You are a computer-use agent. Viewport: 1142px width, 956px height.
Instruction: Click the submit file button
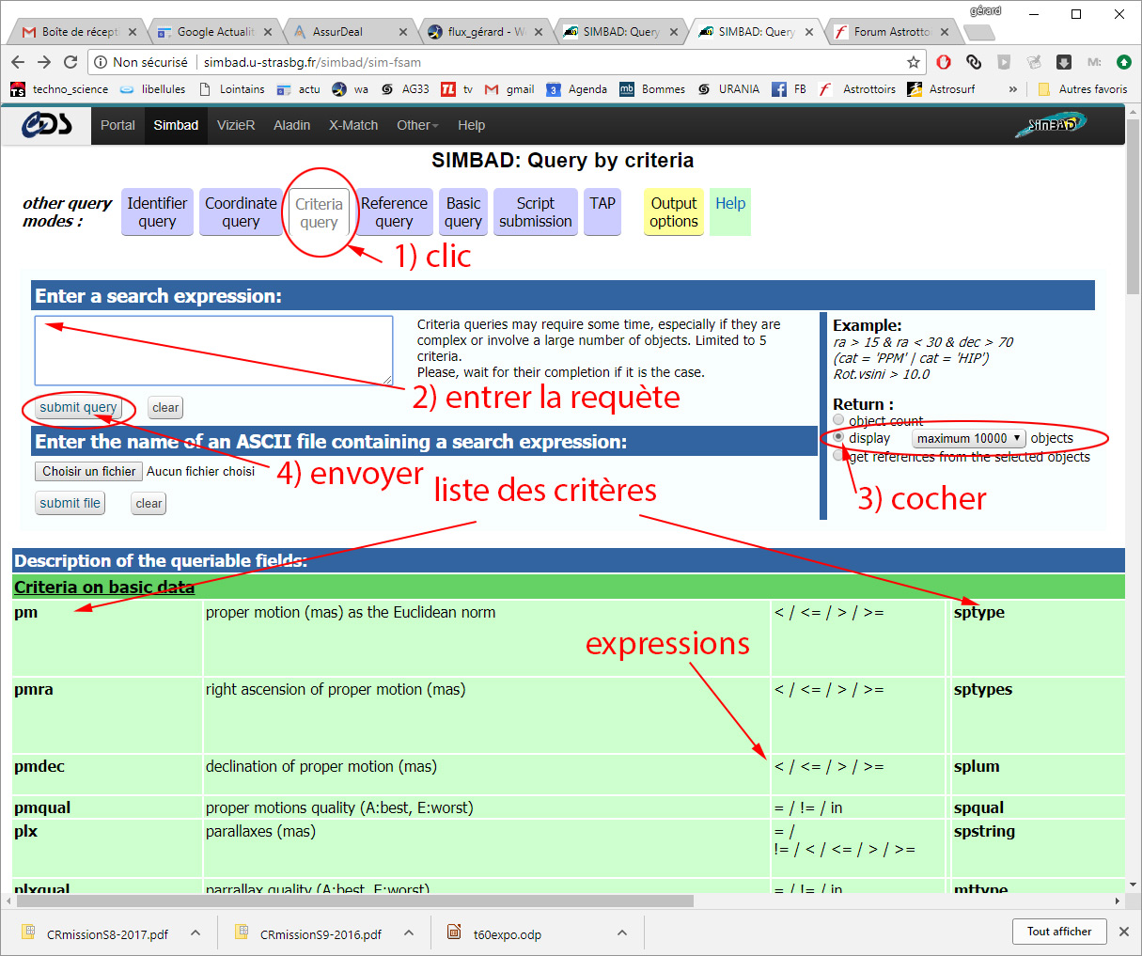coord(70,503)
